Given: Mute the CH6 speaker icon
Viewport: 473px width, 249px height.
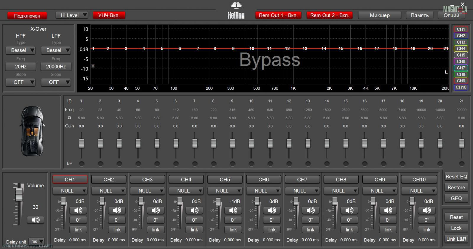Looking at the screenshot, I should (x=272, y=210).
